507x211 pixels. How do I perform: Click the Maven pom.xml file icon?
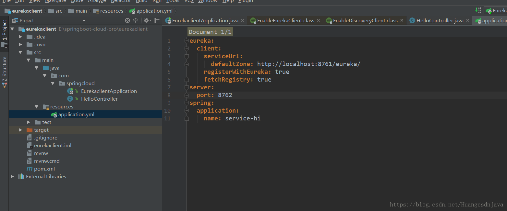coord(30,169)
